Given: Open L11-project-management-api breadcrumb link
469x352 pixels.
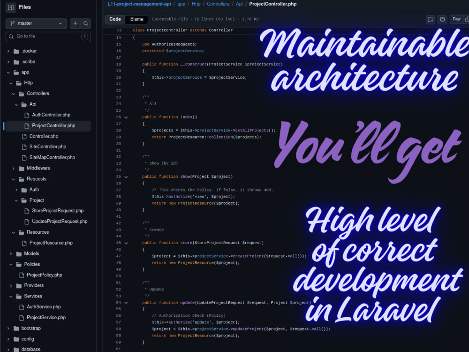Looking at the screenshot, I should tap(139, 4).
